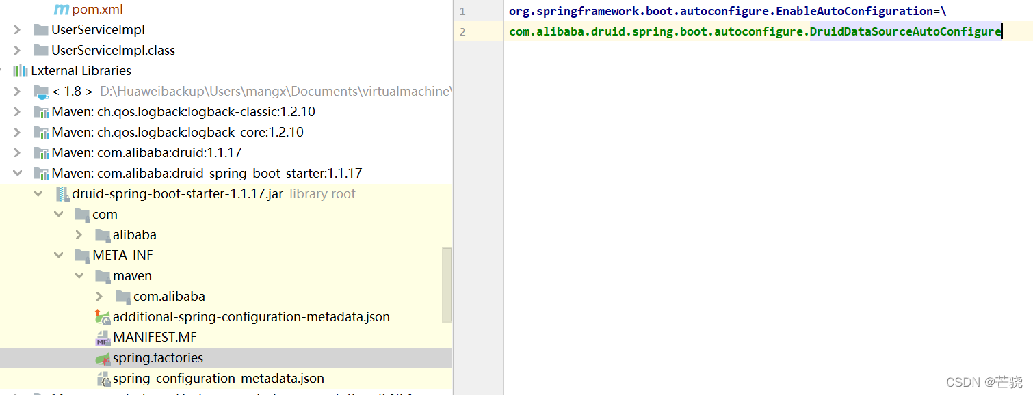Click the UserServiceImpl folder icon

(x=41, y=30)
